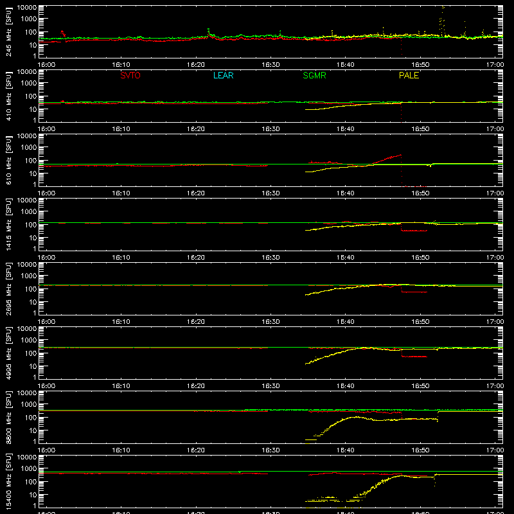Screen dimensions: 514x514
Task: Select the 4995 MHz [SFU] axis title
Action: click(x=9, y=353)
